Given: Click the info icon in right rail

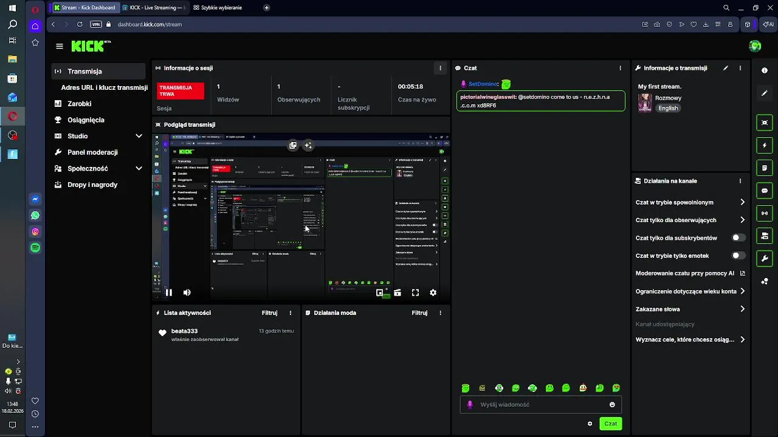Looking at the screenshot, I should (765, 71).
